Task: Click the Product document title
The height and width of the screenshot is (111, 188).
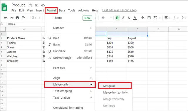Action: [18, 5]
